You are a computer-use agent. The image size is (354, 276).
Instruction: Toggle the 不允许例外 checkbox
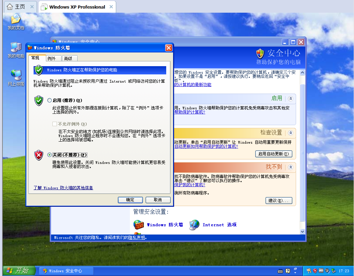[x=54, y=124]
